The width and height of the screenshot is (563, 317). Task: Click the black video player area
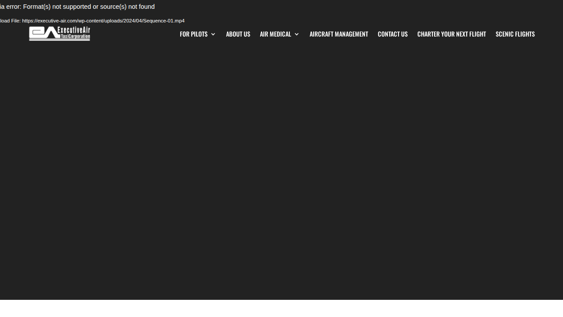281,176
